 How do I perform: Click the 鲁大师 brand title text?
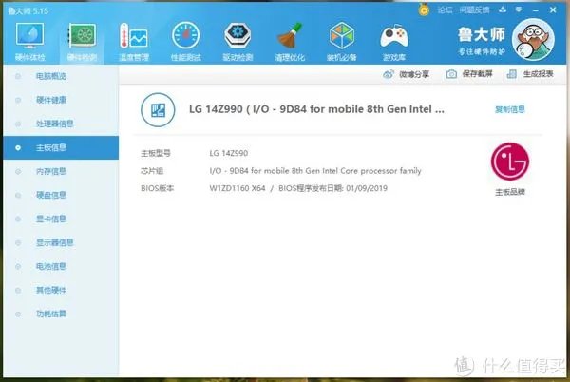(x=482, y=35)
